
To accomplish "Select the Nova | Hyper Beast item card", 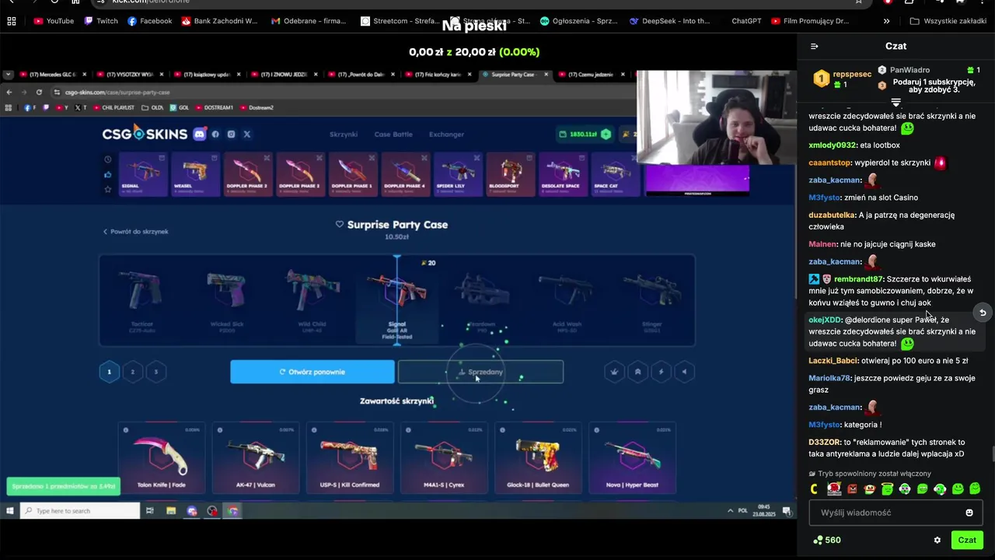I will point(632,458).
